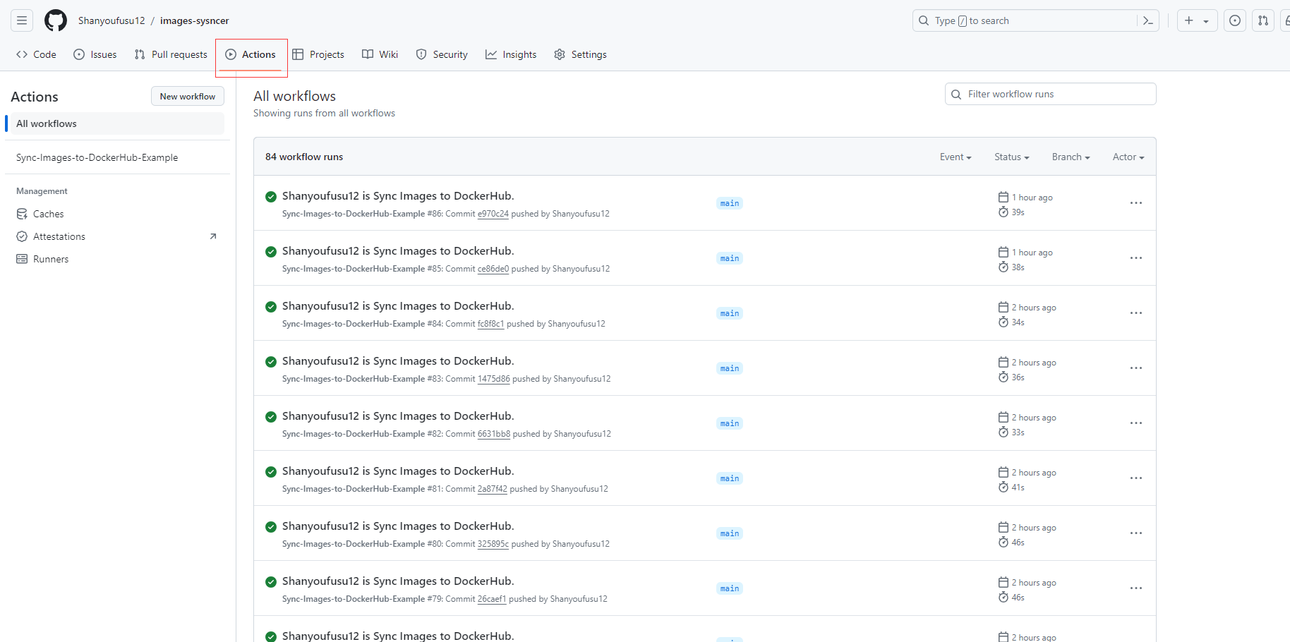Open workflow run #85 title link
The width and height of the screenshot is (1290, 642).
pyautogui.click(x=398, y=250)
